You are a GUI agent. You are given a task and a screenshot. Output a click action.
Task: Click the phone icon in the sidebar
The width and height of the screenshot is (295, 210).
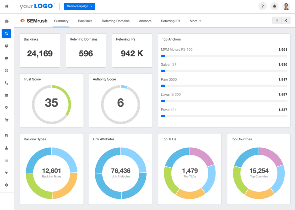(6, 83)
